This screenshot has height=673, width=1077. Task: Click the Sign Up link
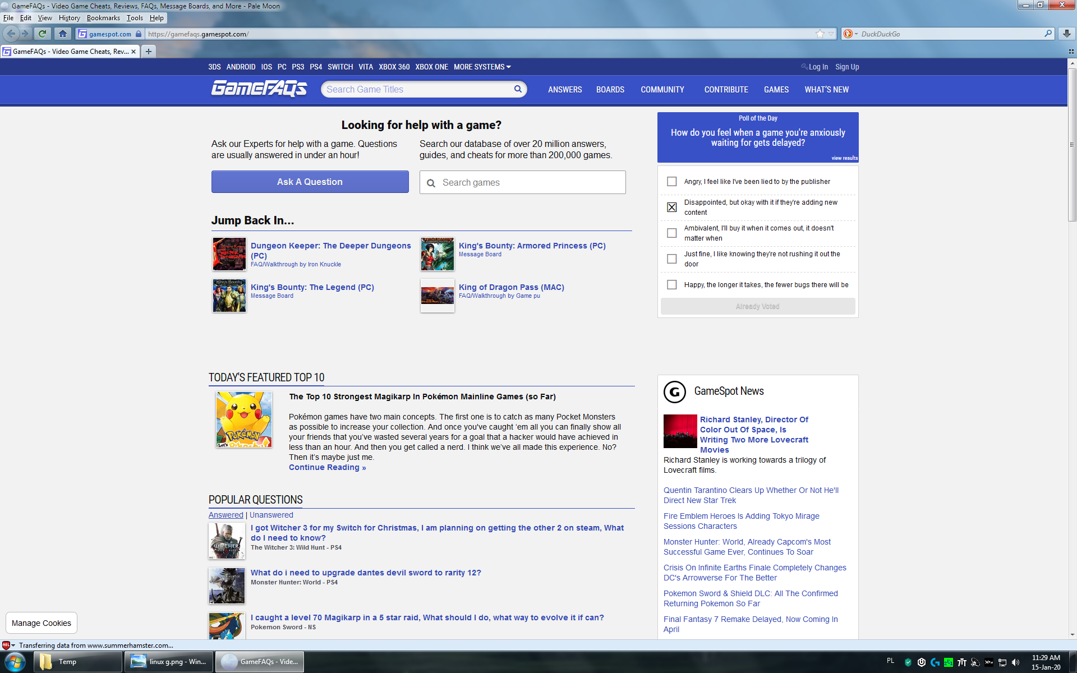[x=847, y=67]
